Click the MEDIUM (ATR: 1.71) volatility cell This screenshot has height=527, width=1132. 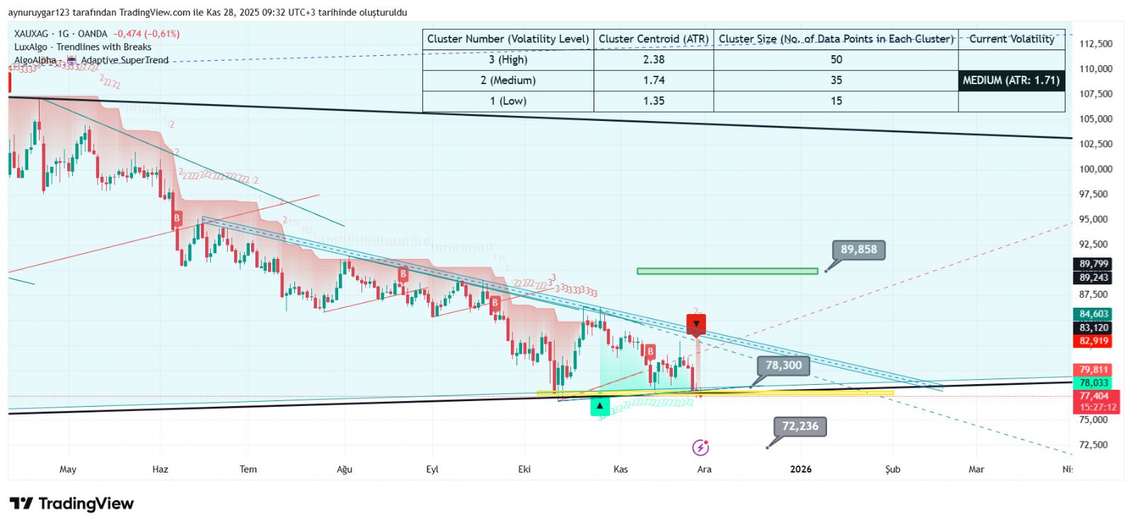click(1011, 81)
